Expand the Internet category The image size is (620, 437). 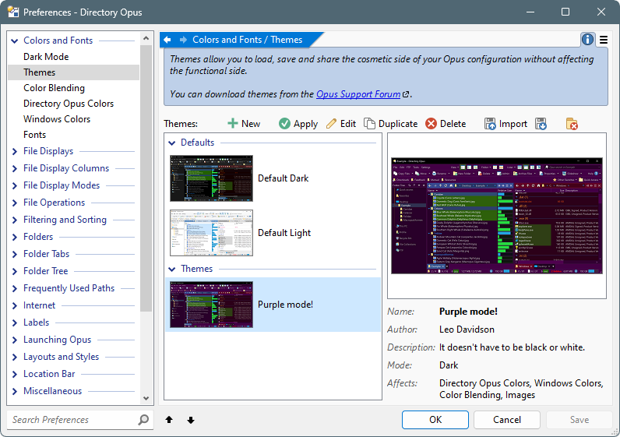coord(15,305)
